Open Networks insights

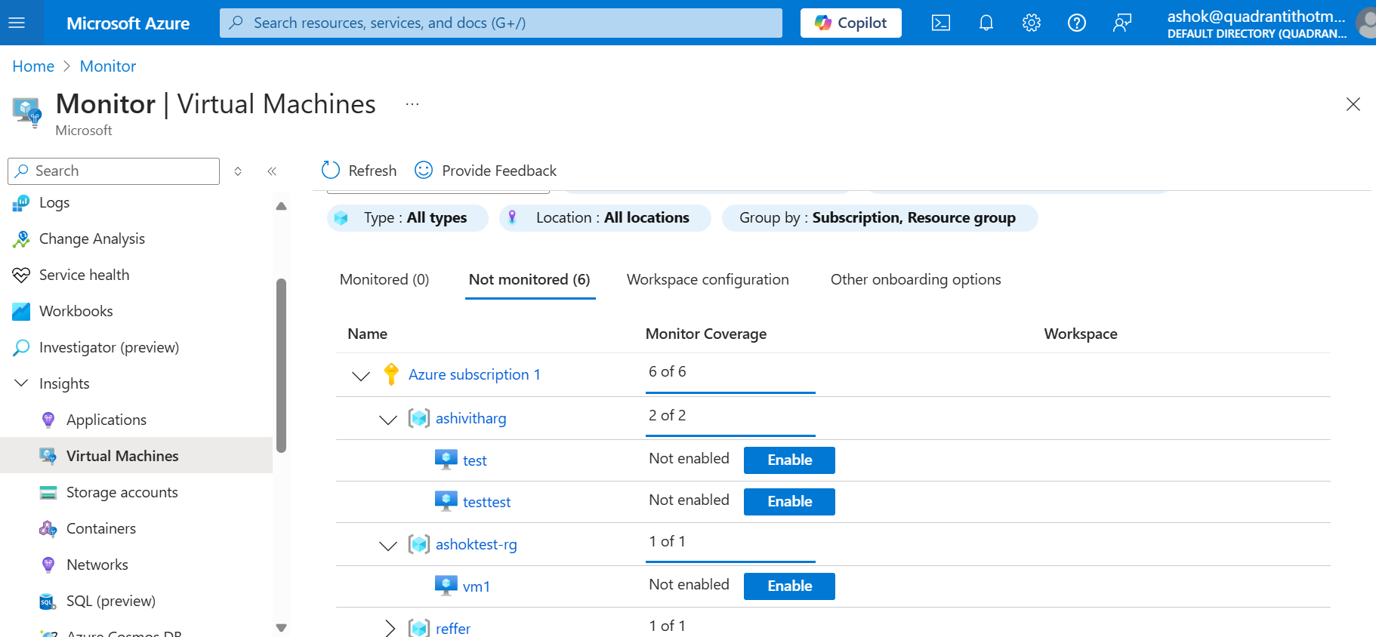point(97,565)
